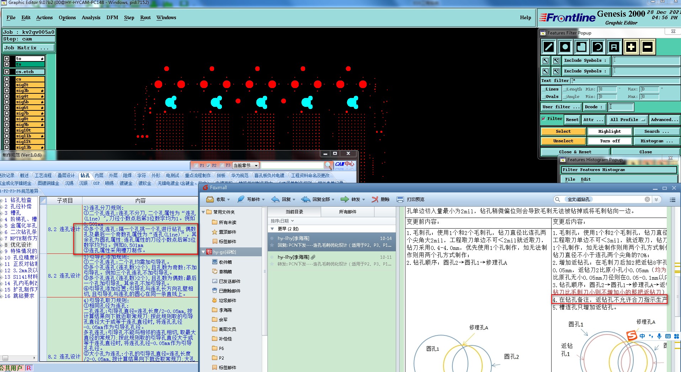Viewport: 681px width, 372px height.
Task: Toggle display box of layer ts
Action: (7, 64)
